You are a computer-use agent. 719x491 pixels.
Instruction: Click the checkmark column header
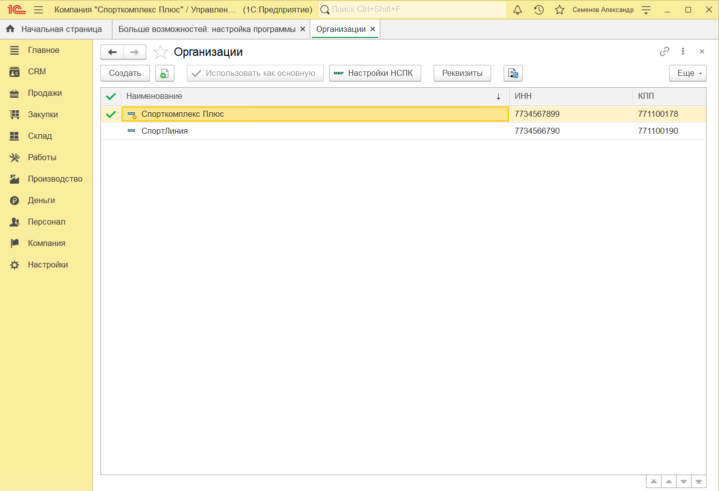click(111, 96)
